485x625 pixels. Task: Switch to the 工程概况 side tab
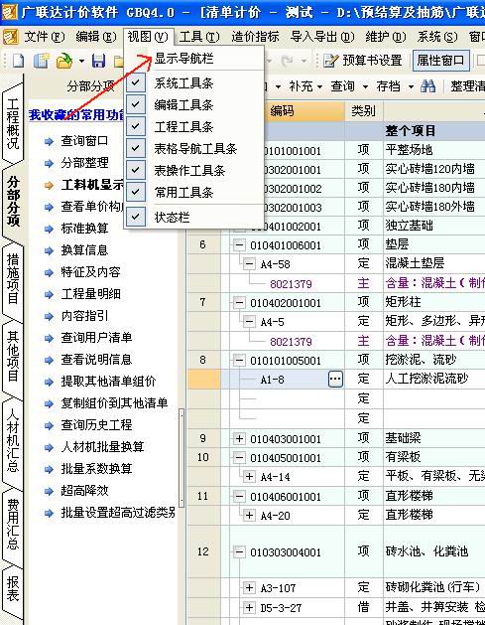13,123
